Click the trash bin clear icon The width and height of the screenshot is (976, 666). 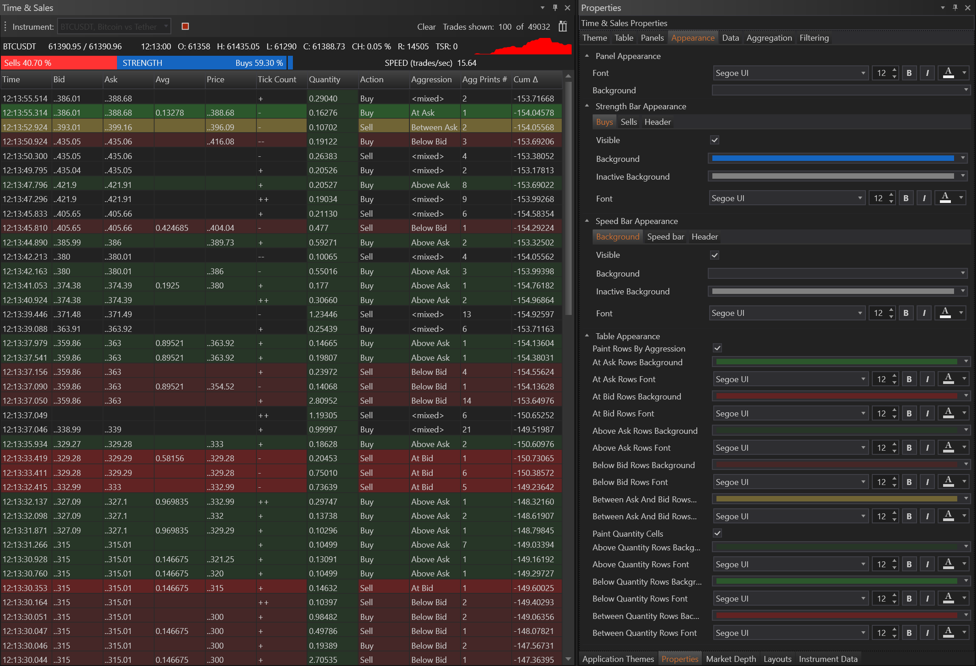(562, 27)
